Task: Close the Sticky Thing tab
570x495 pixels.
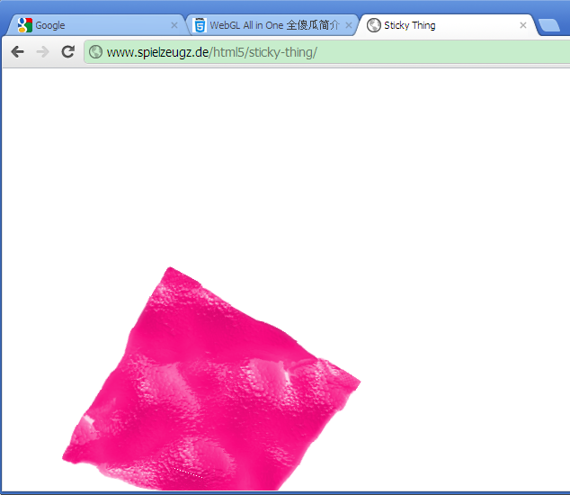Action: pyautogui.click(x=523, y=25)
